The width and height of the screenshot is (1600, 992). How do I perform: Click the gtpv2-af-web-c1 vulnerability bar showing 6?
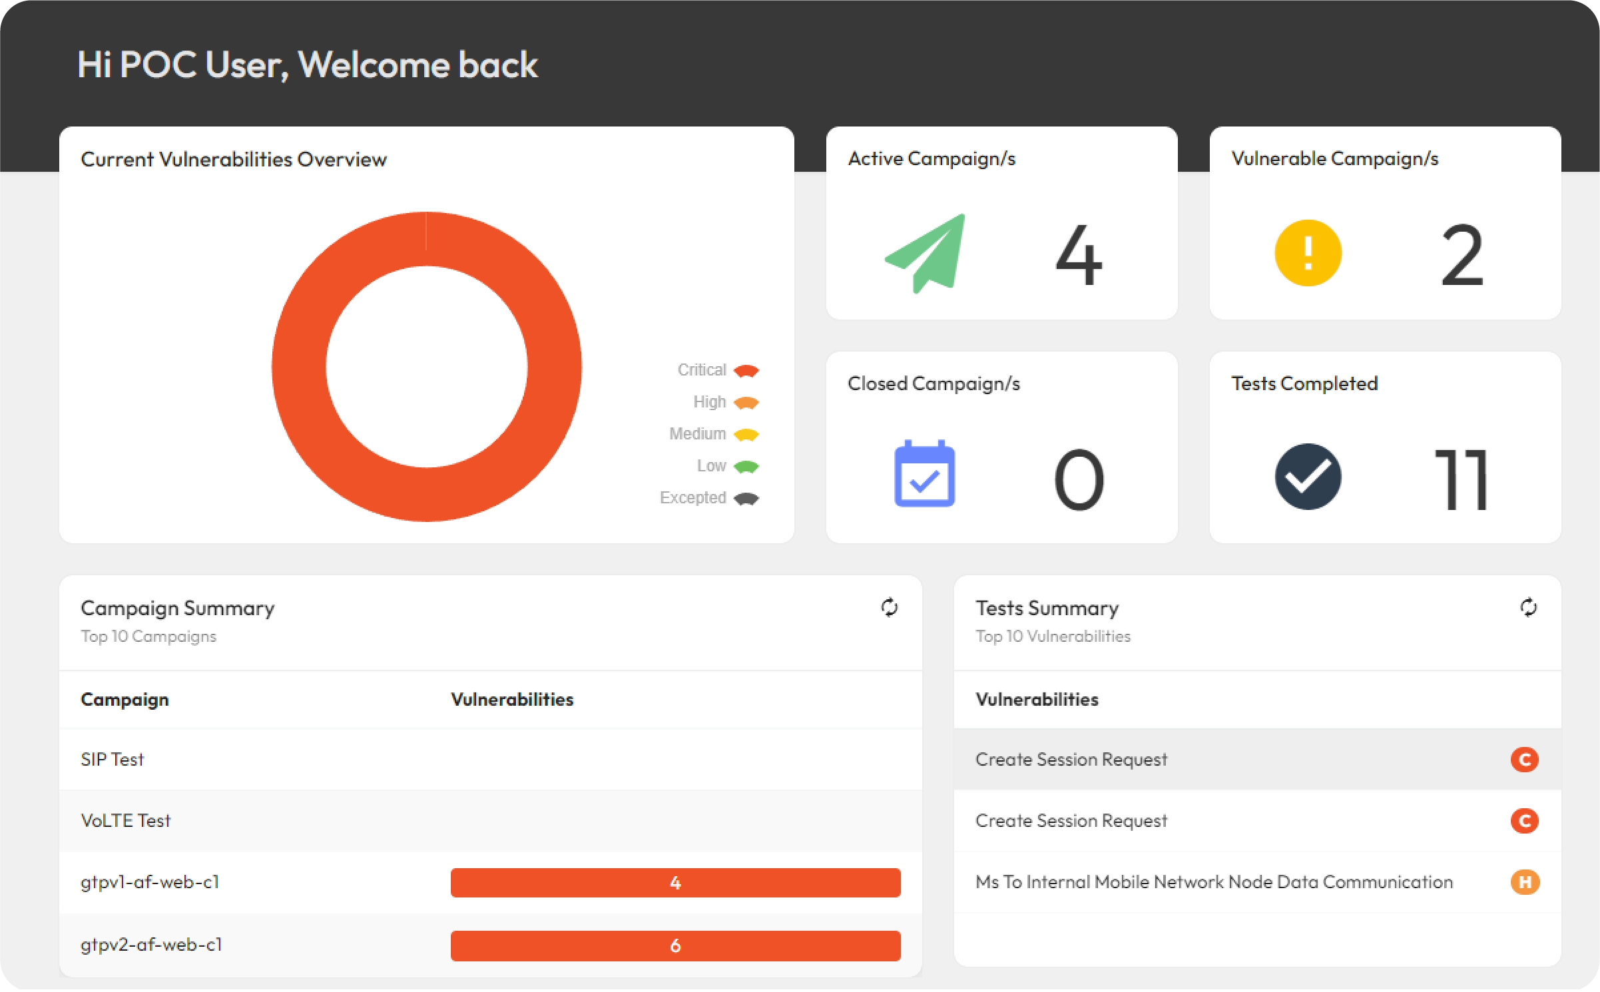click(675, 945)
